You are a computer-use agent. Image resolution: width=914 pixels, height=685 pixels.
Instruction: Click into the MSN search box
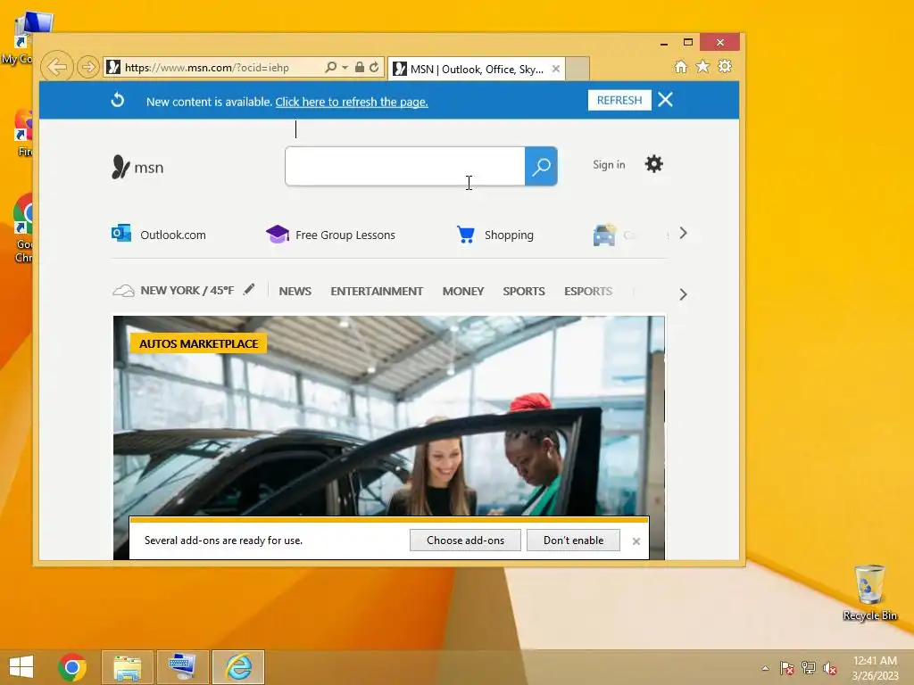pyautogui.click(x=405, y=167)
